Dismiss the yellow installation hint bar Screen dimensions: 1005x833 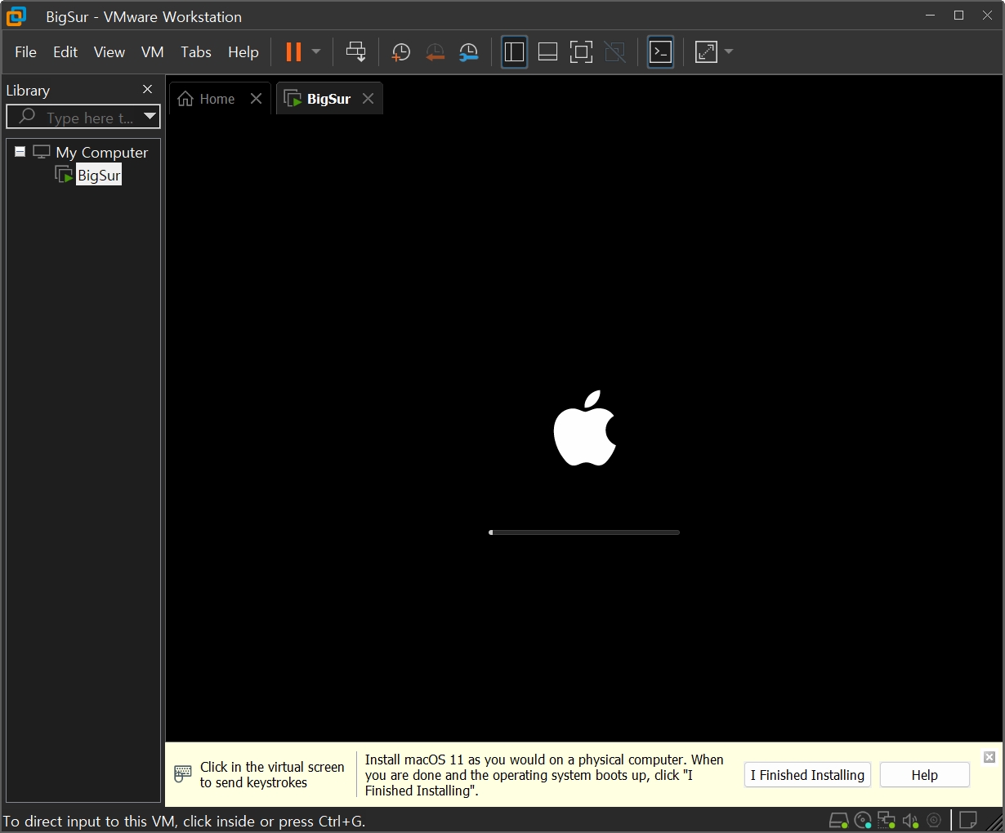(x=989, y=757)
